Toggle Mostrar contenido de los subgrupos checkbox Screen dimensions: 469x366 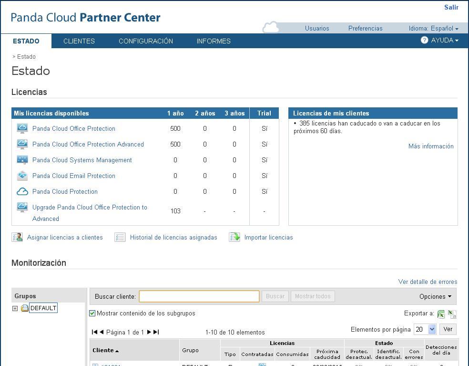tap(92, 314)
